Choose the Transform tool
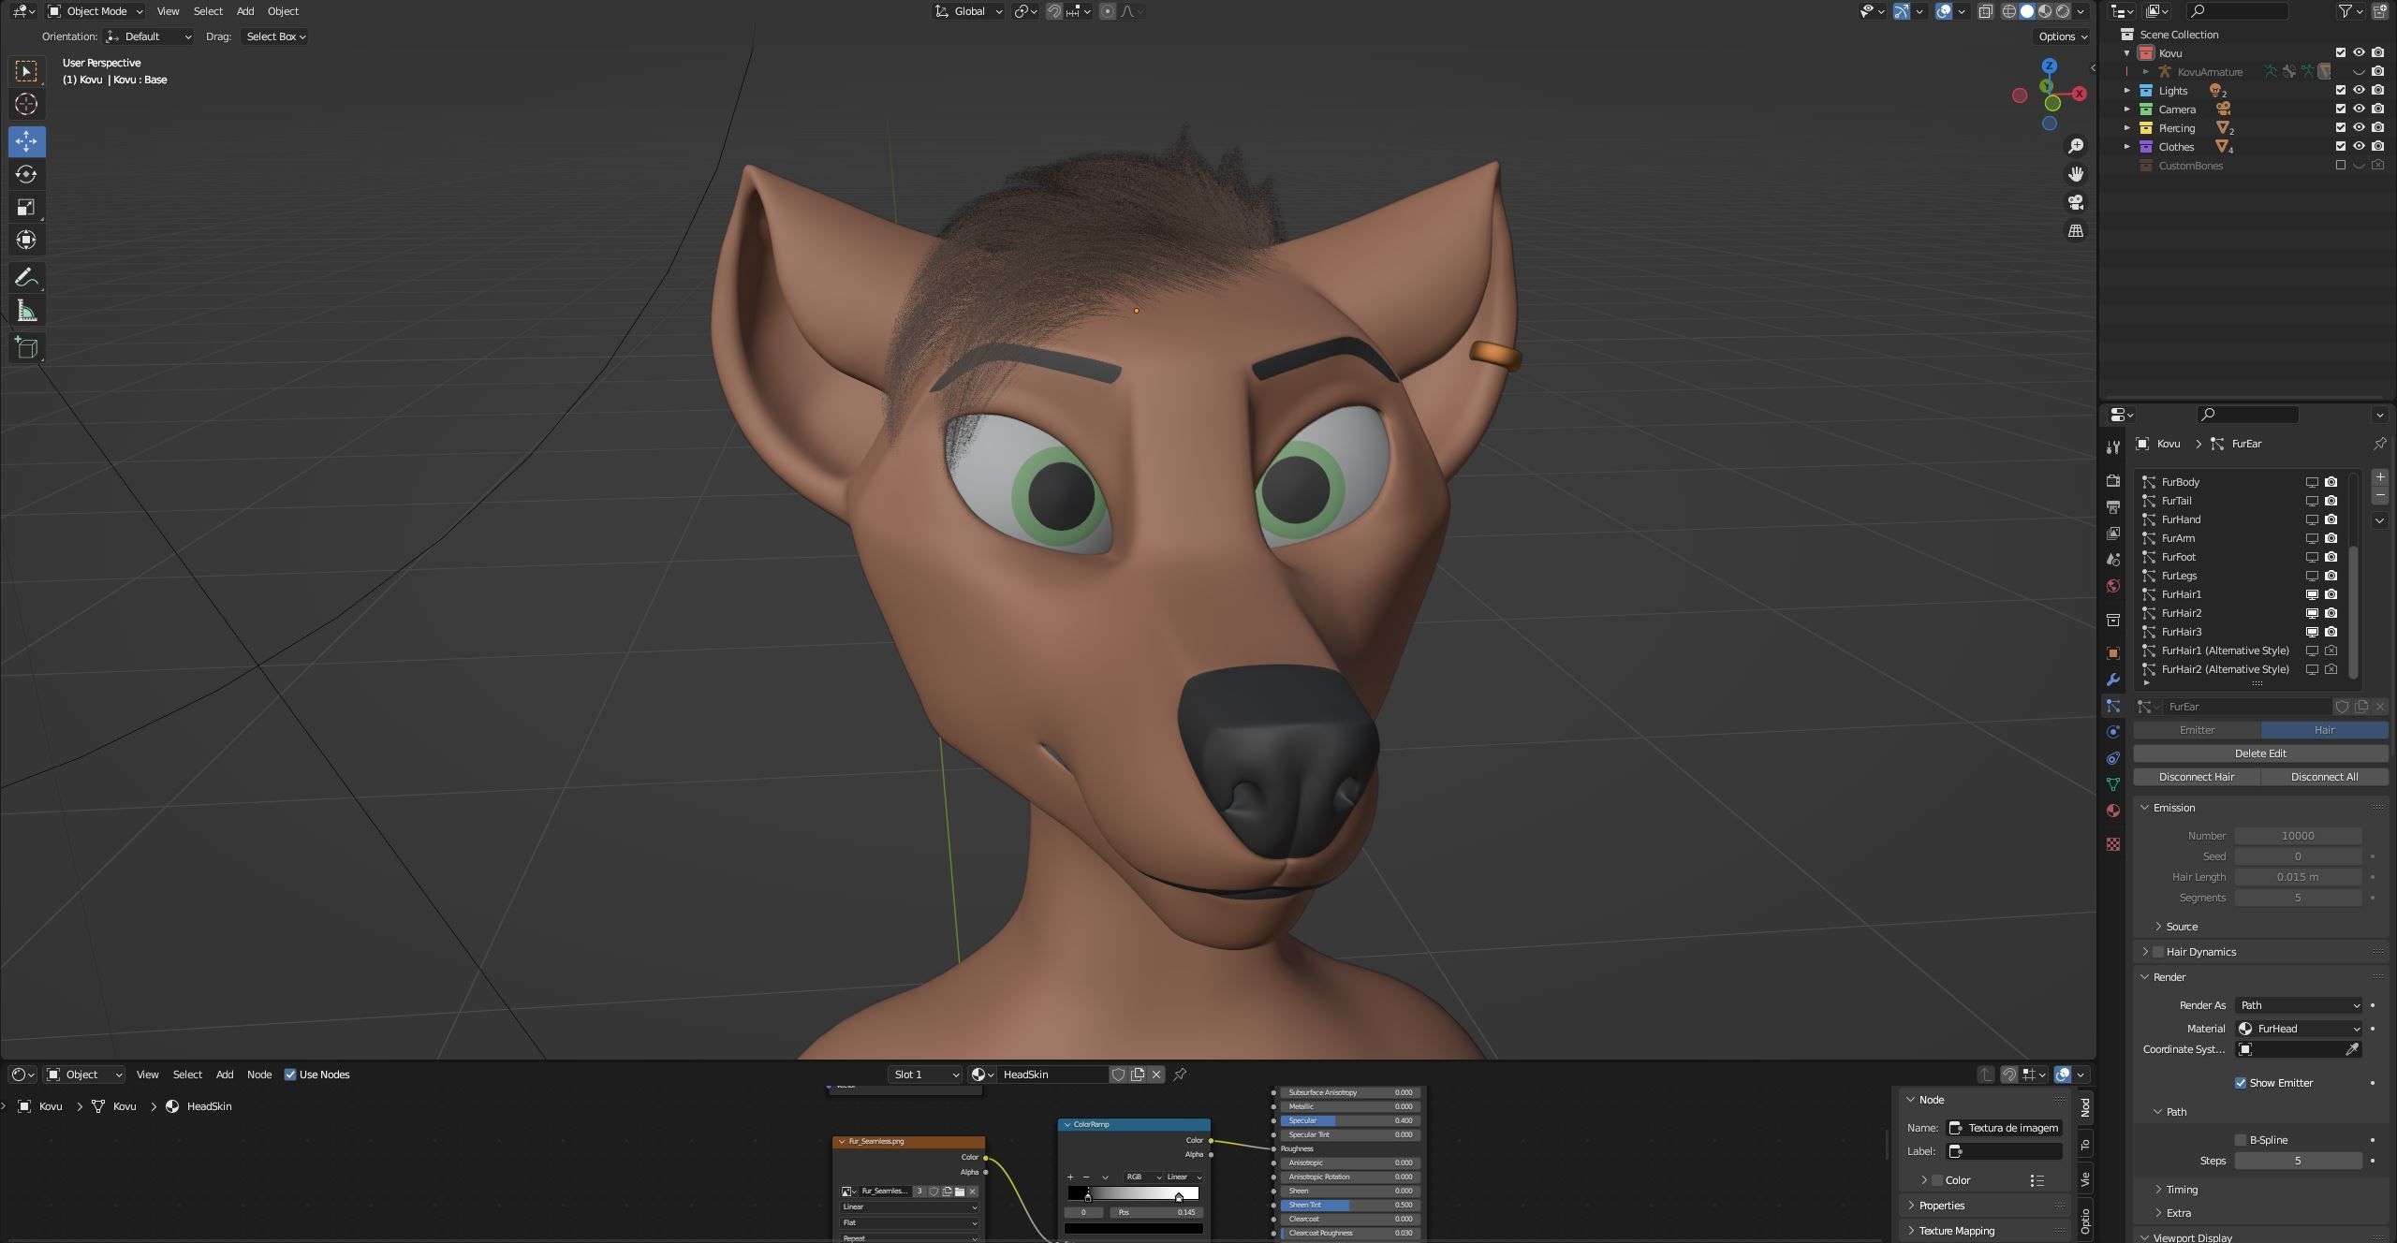Image resolution: width=2397 pixels, height=1243 pixels. 26,240
